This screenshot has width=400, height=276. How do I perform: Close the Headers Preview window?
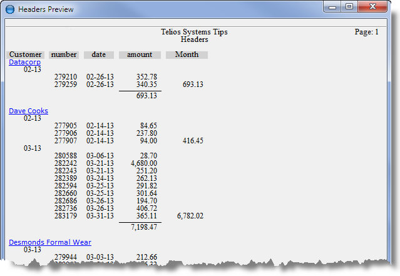tap(373, 7)
